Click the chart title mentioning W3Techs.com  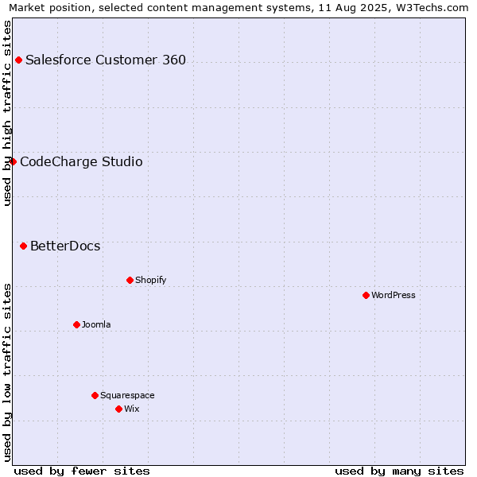click(238, 7)
